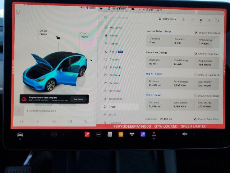Image resolution: width=230 pixels, height=173 pixels.
Task: Tap the padlock icon above the car
Action: coord(58,37)
